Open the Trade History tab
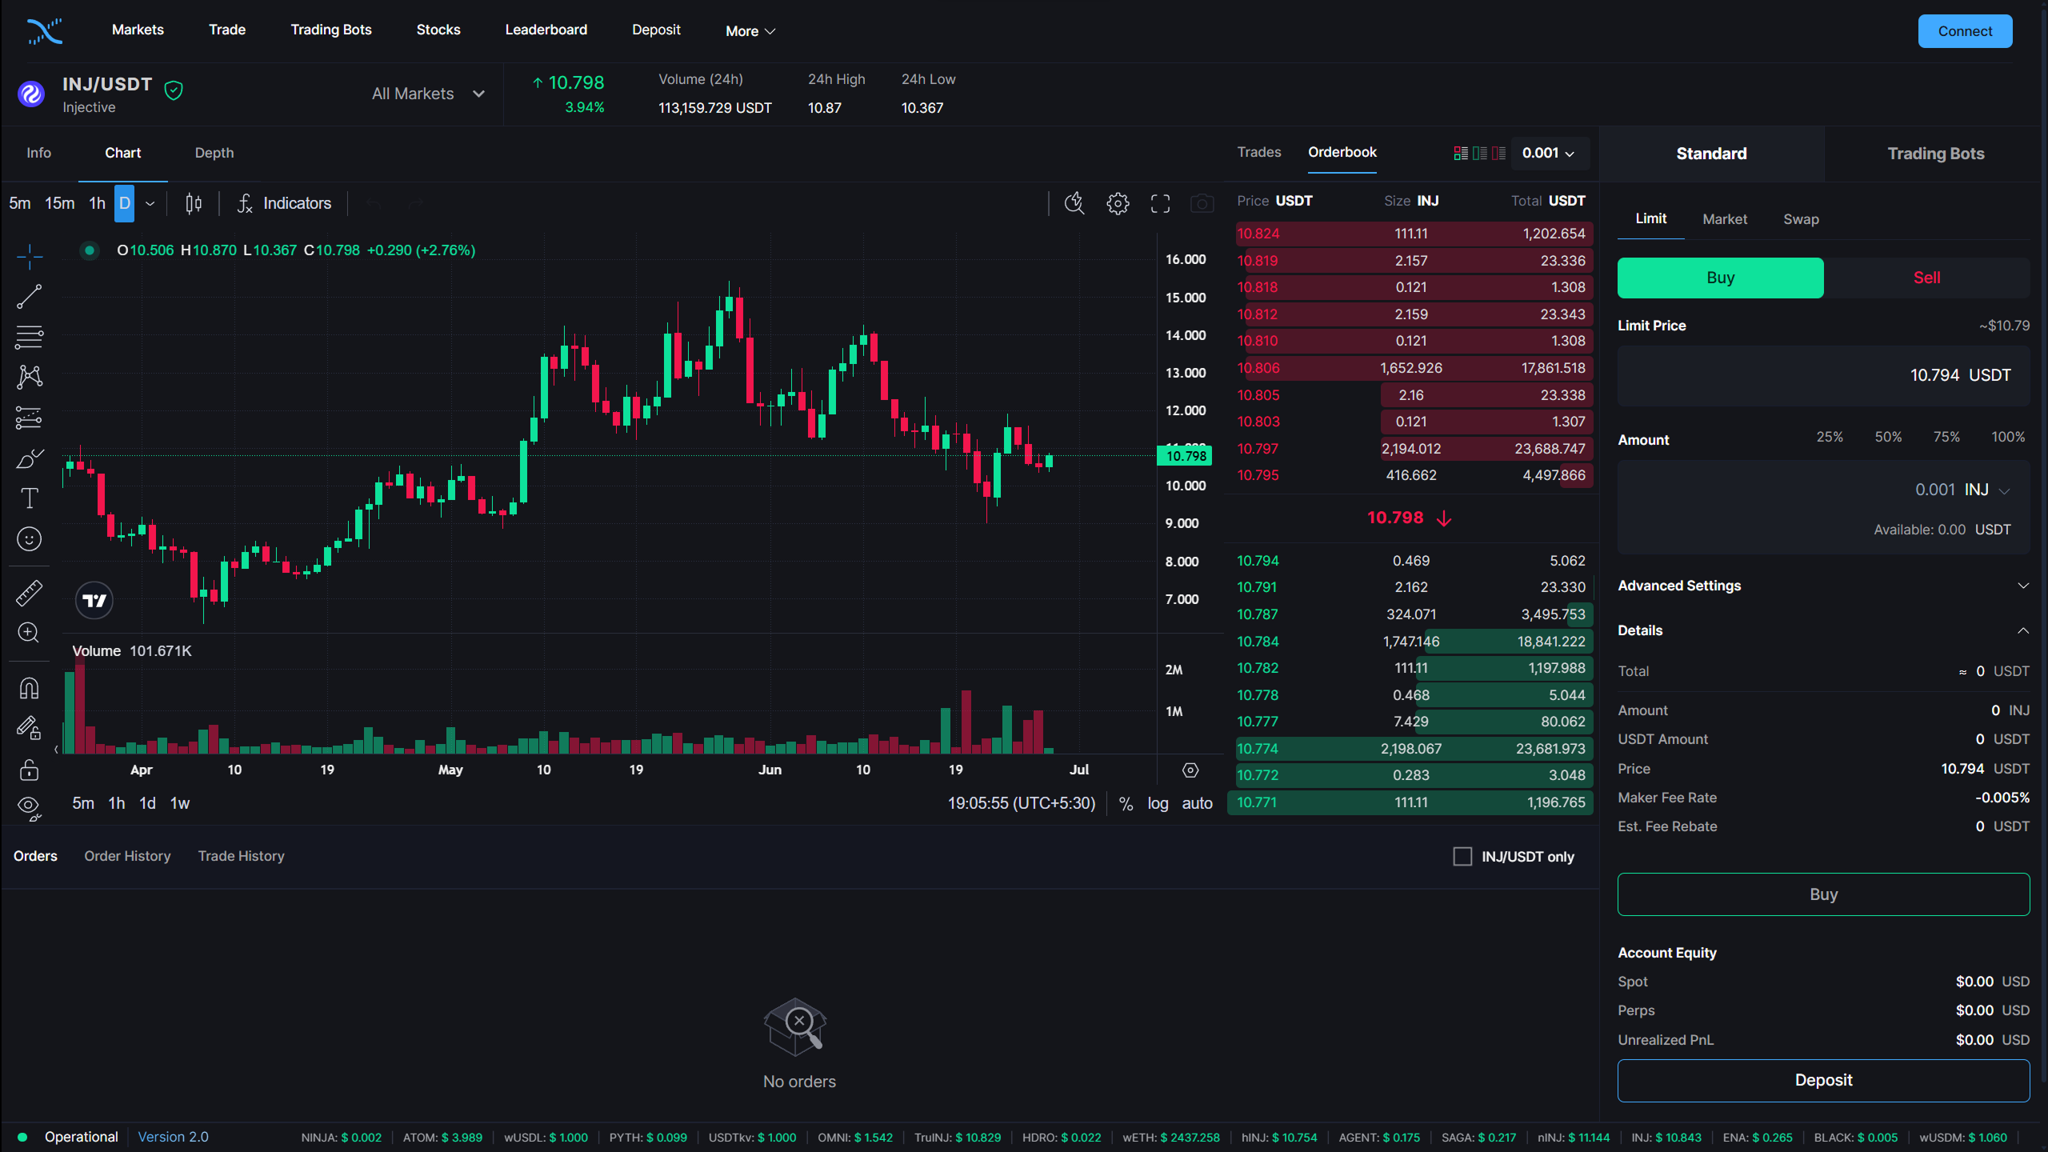 pyautogui.click(x=241, y=856)
